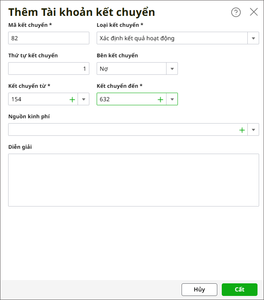Screen dimensions: 264x300
Task: Expand the Kết chuyển từ dropdown arrow
Action: pyautogui.click(x=84, y=99)
